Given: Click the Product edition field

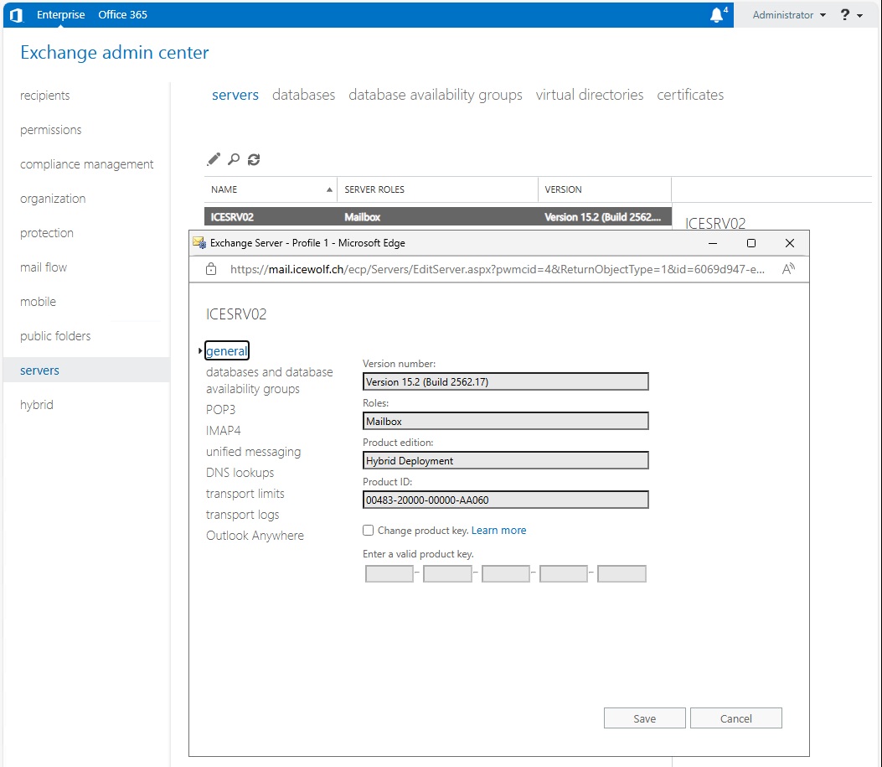Looking at the screenshot, I should point(506,460).
